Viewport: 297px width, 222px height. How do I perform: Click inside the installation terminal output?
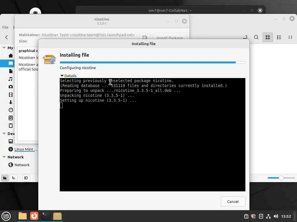152,135
